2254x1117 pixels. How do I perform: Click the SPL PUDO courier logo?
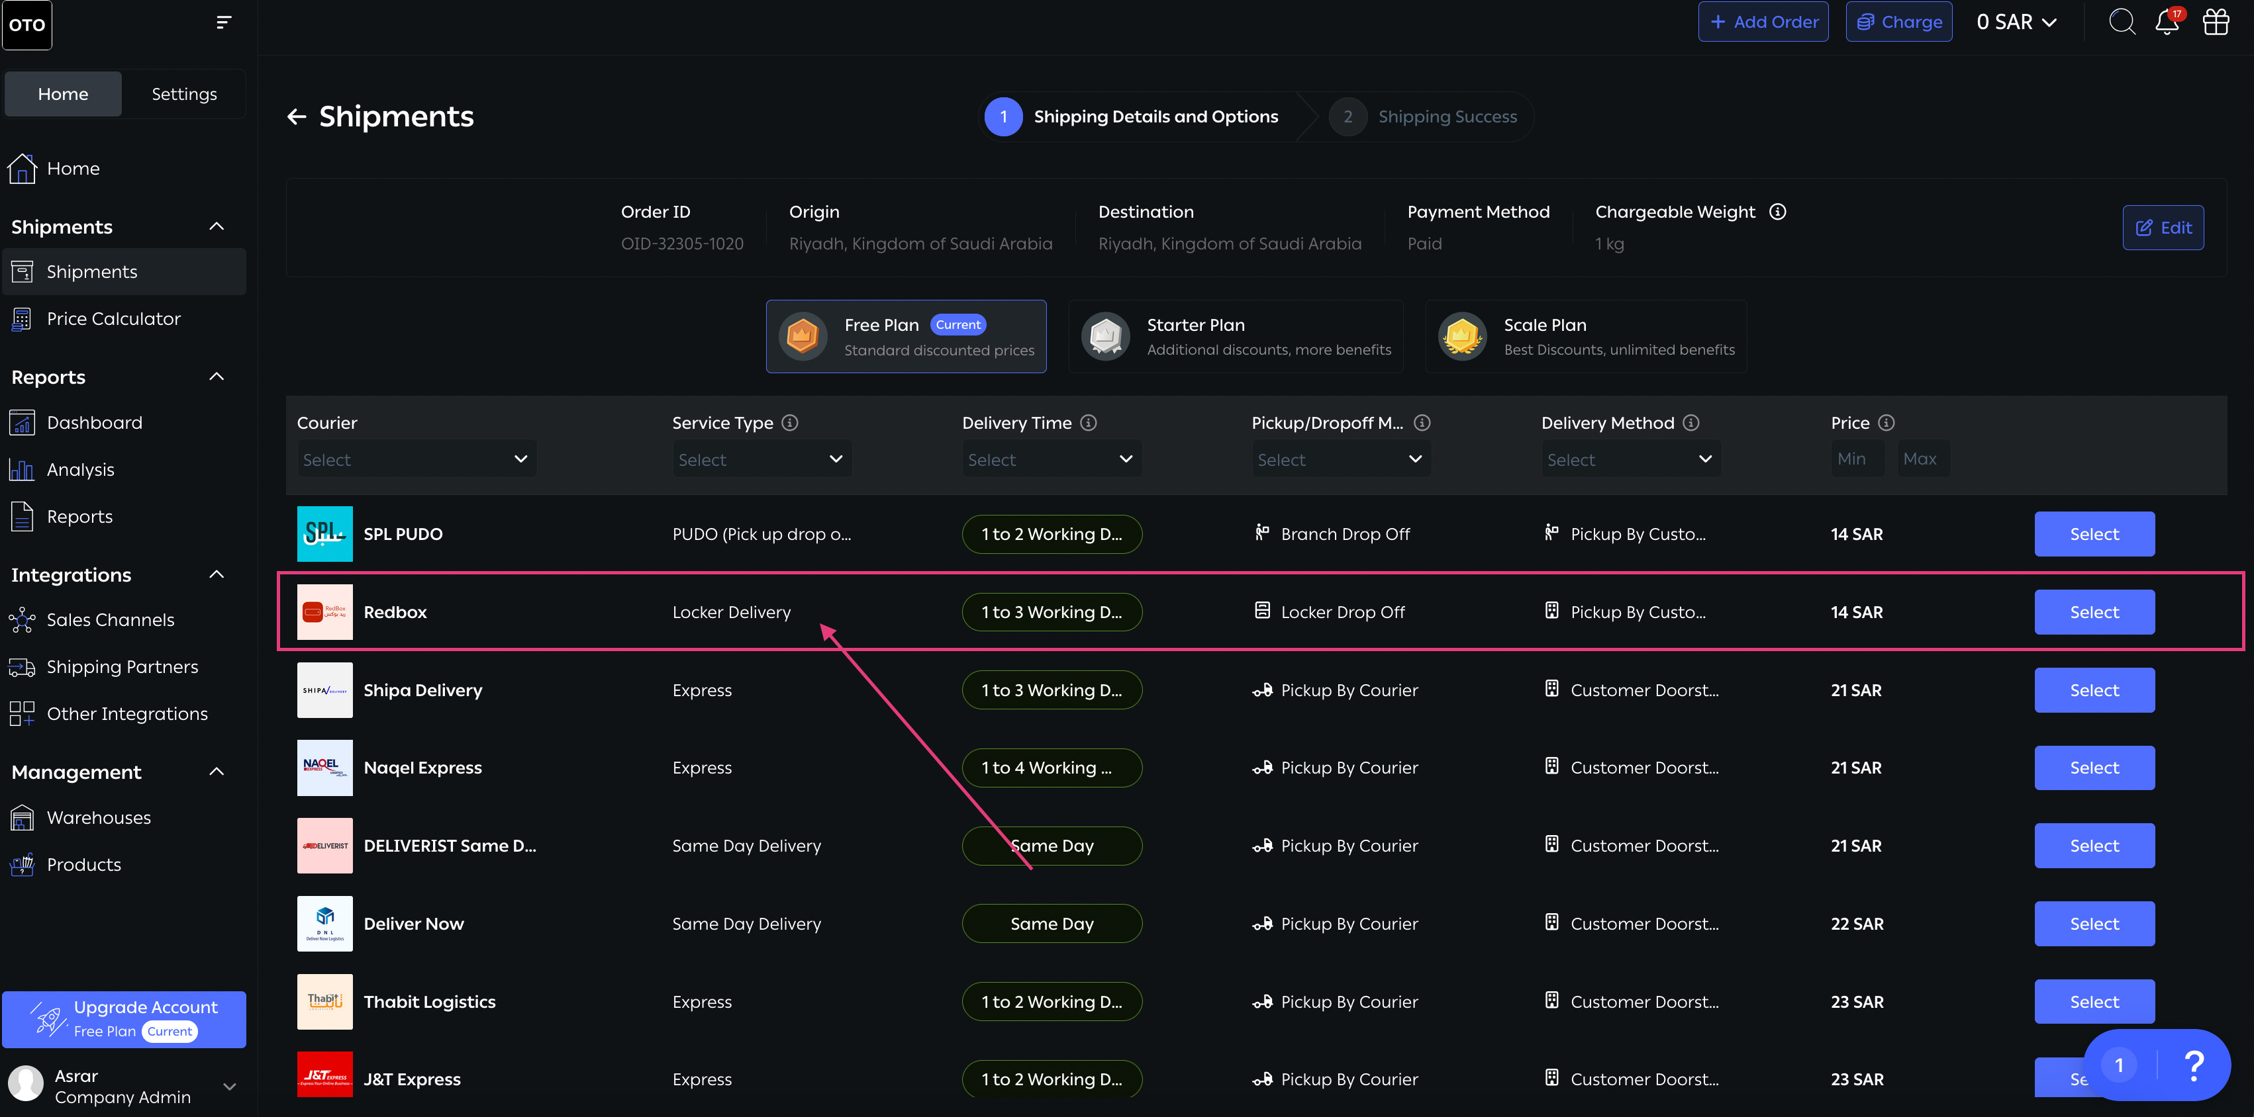[x=324, y=533]
